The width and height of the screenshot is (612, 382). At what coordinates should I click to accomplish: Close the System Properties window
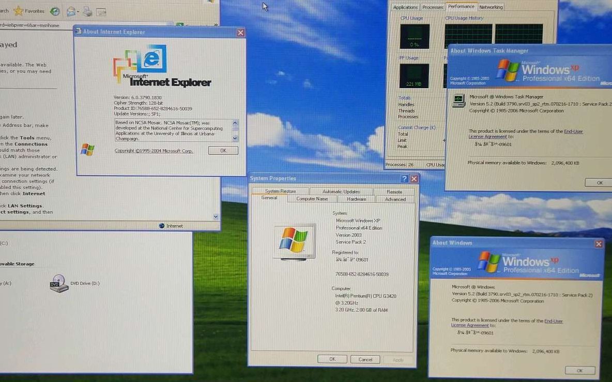point(414,179)
